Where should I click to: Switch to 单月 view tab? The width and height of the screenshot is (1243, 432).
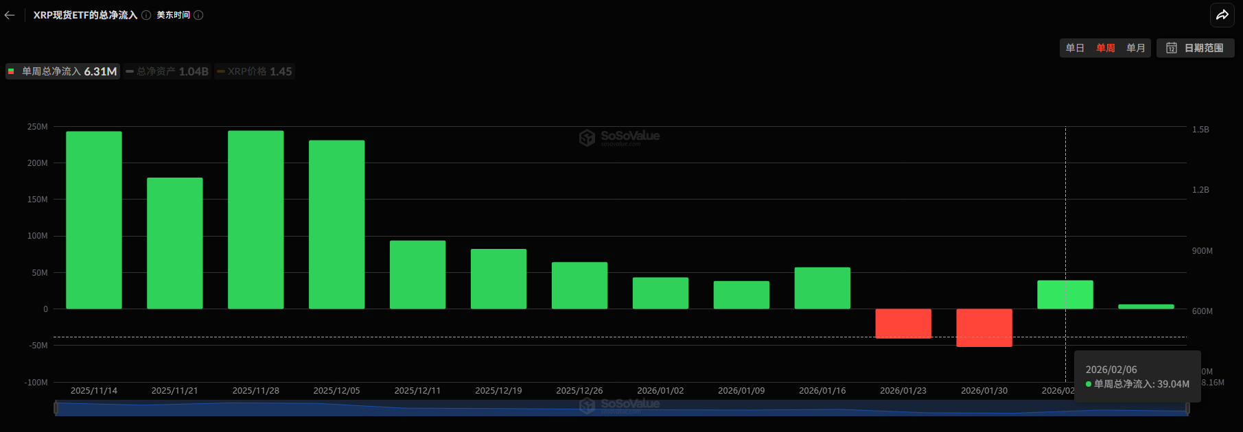click(x=1135, y=48)
